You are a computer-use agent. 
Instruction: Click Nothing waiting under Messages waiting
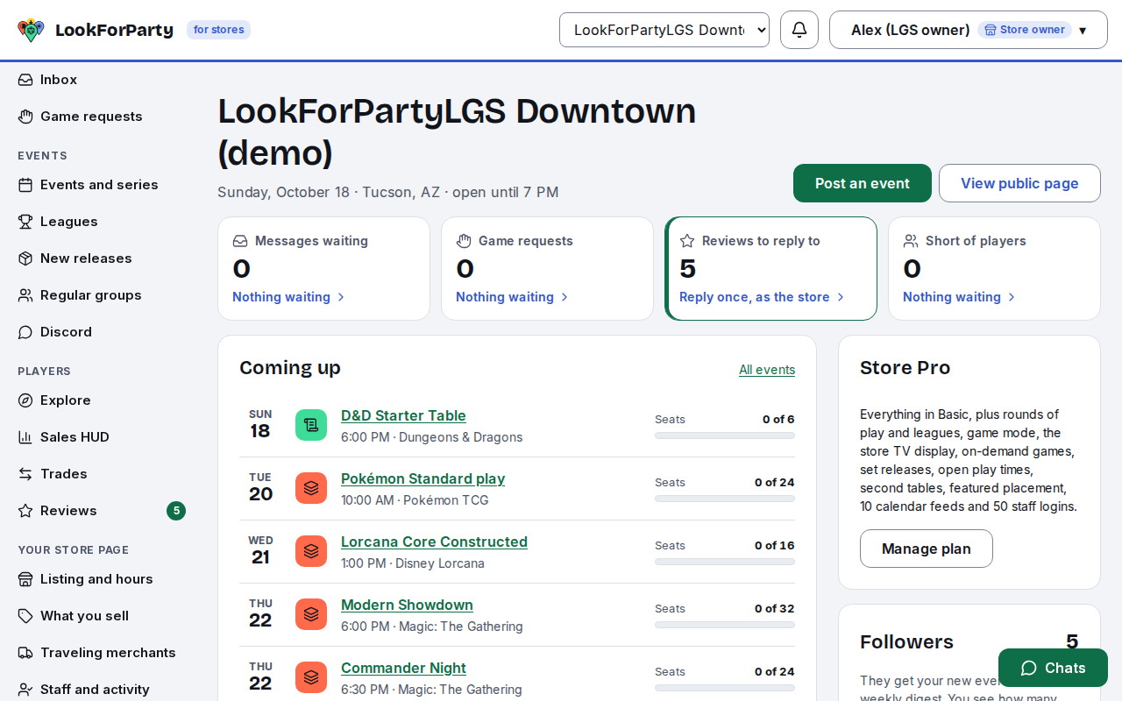(288, 297)
